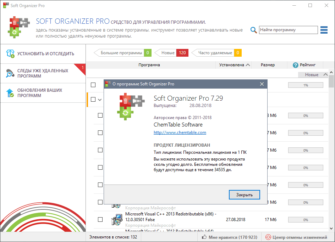Open the Undo Center lifebuoy icon
335x242 pixels.
[268, 237]
